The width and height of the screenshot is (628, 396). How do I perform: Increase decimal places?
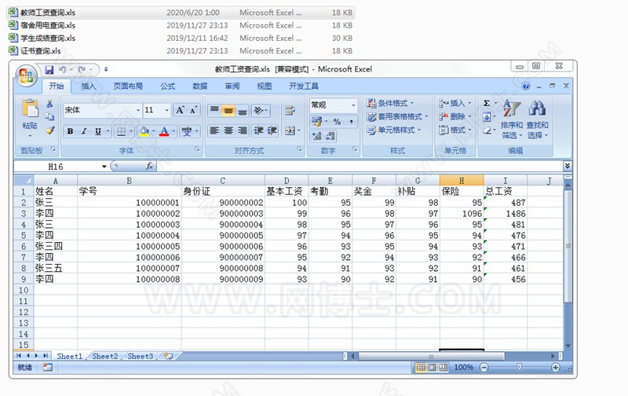[x=316, y=136]
